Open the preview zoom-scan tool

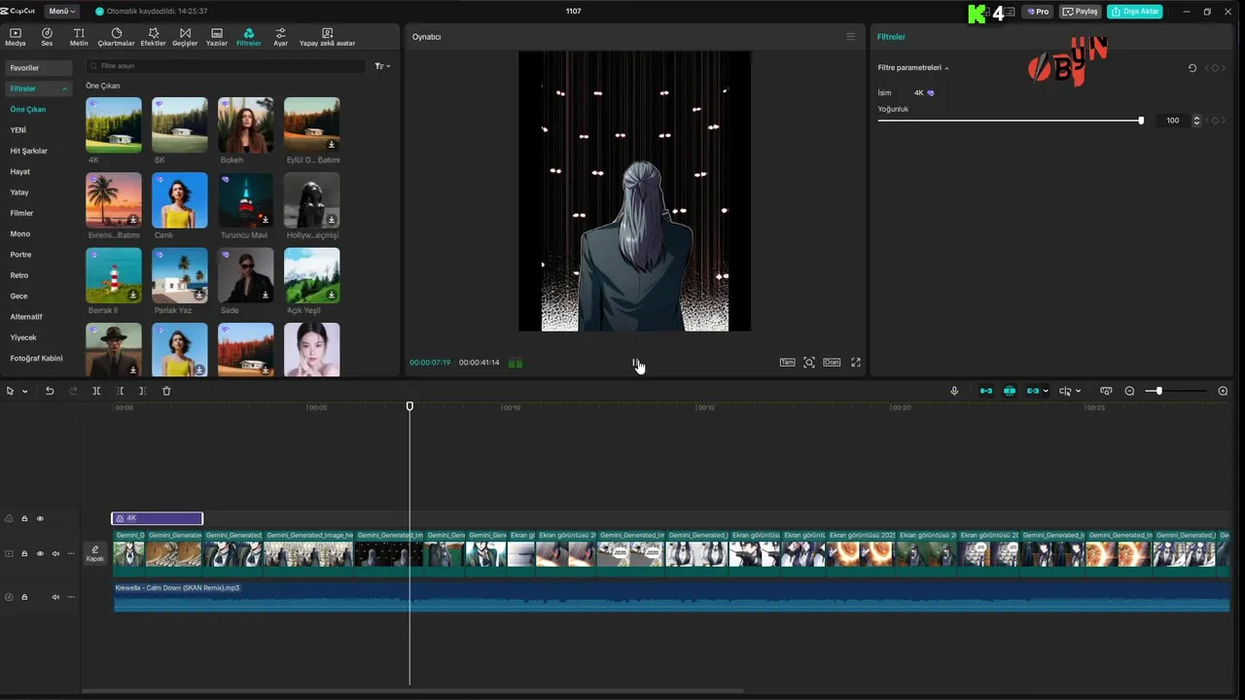coord(809,363)
